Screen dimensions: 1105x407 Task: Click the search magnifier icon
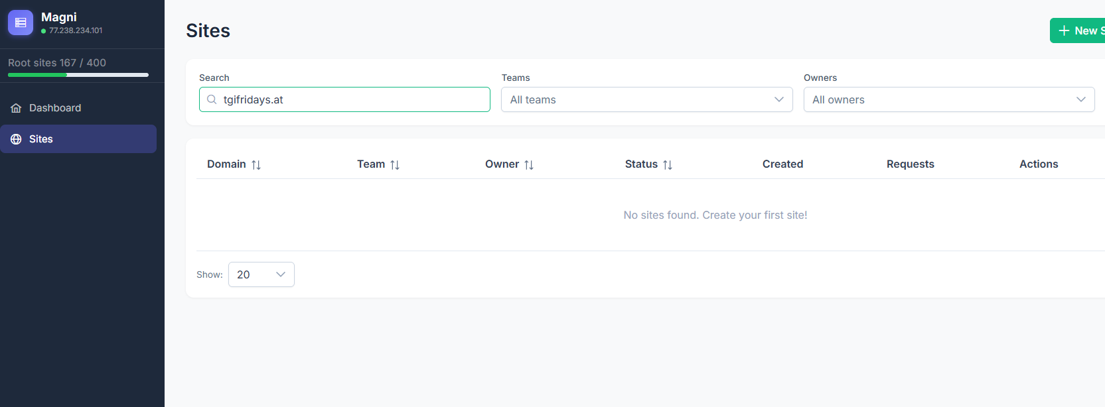212,99
